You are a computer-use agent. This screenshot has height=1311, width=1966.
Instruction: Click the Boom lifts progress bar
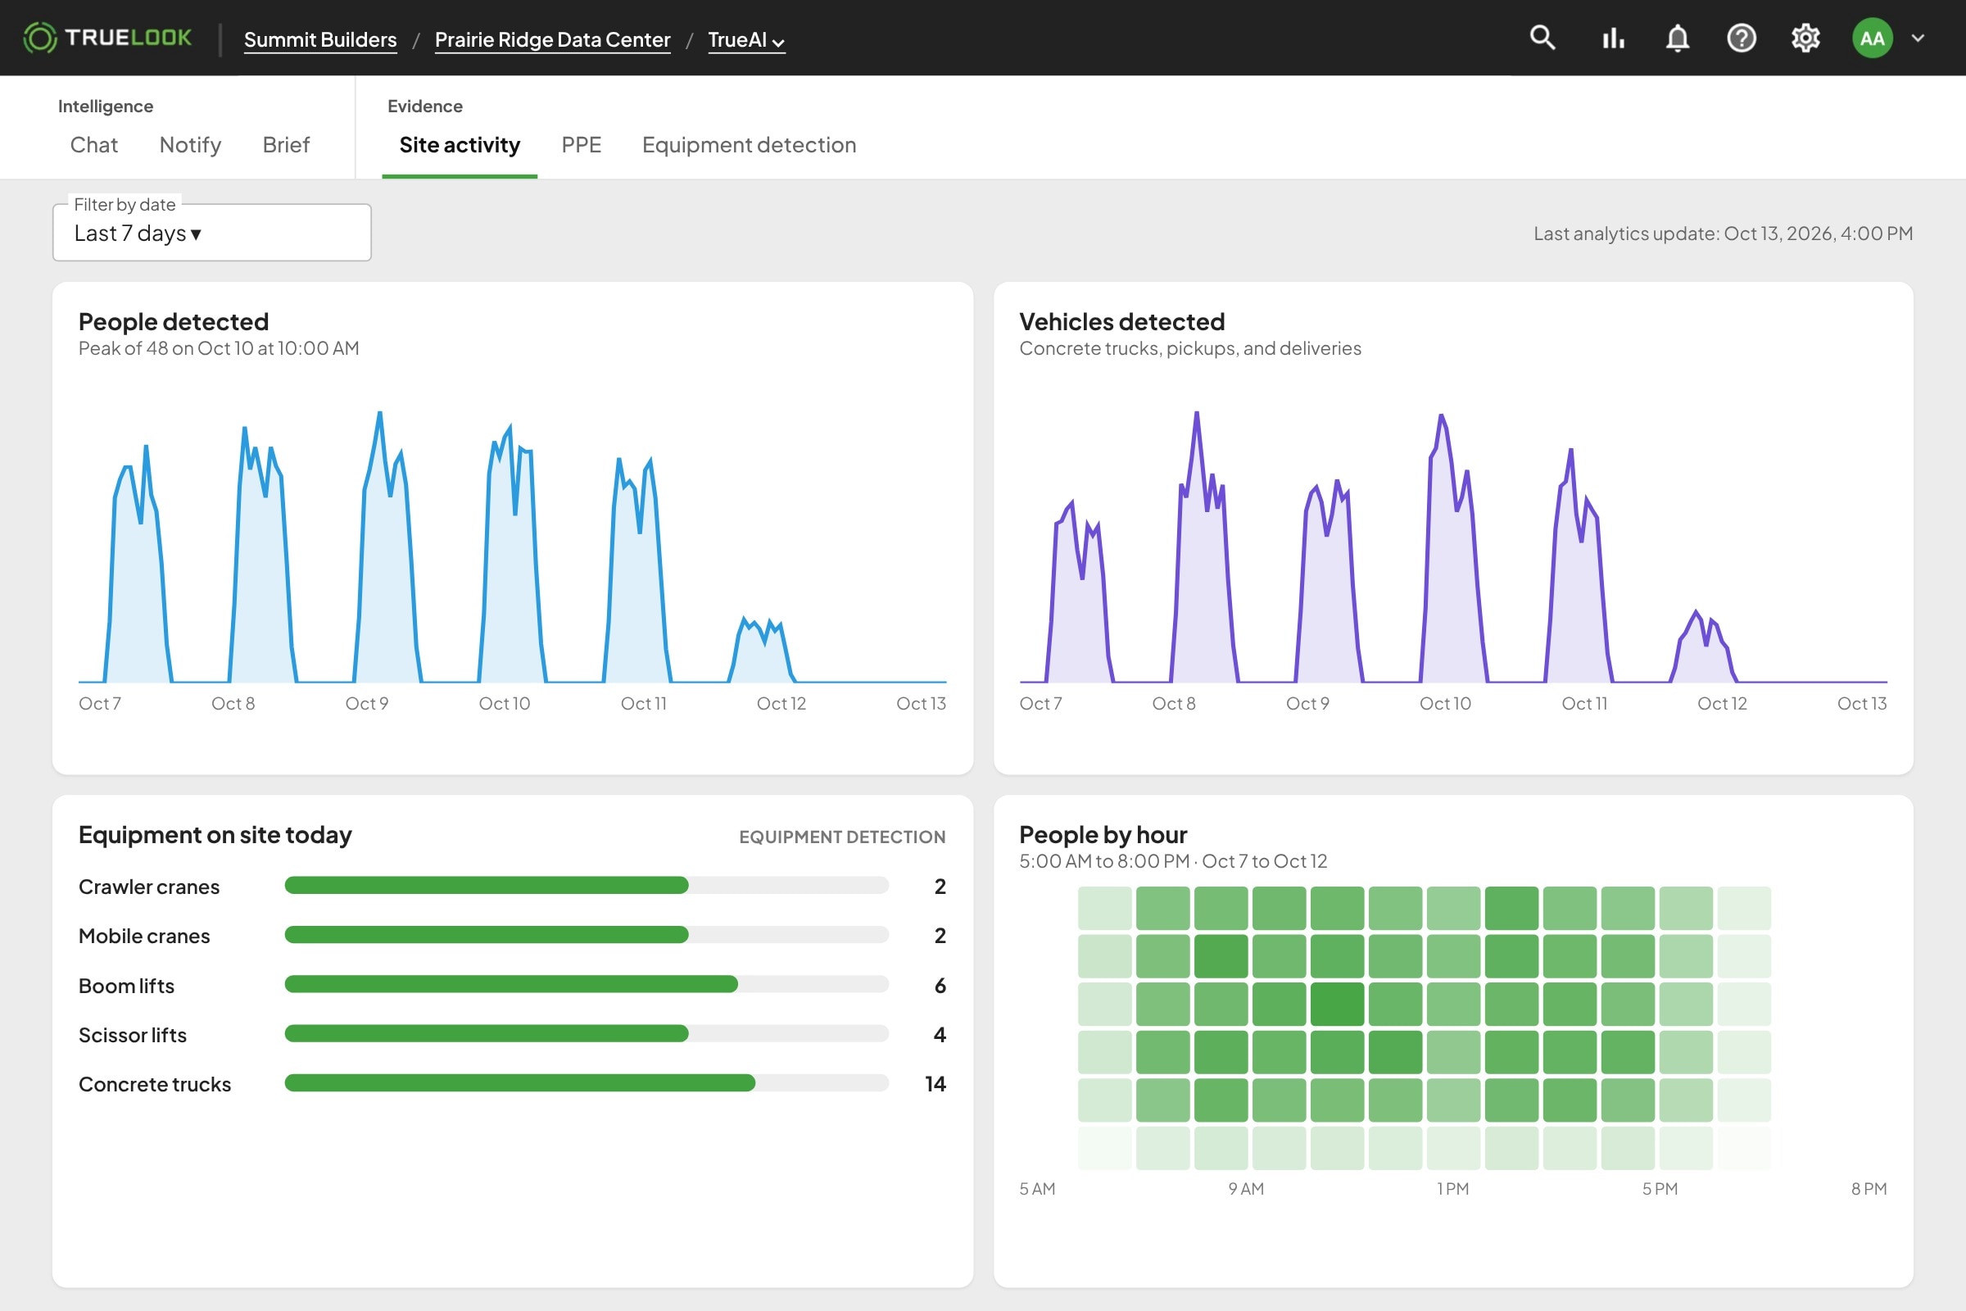point(586,984)
